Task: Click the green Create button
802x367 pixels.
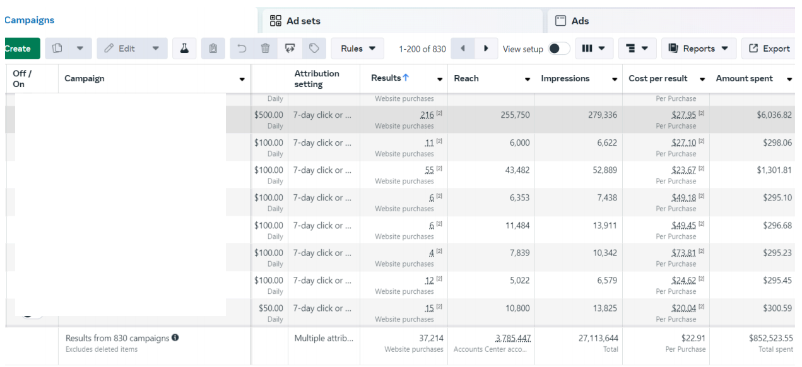Action: [x=18, y=49]
